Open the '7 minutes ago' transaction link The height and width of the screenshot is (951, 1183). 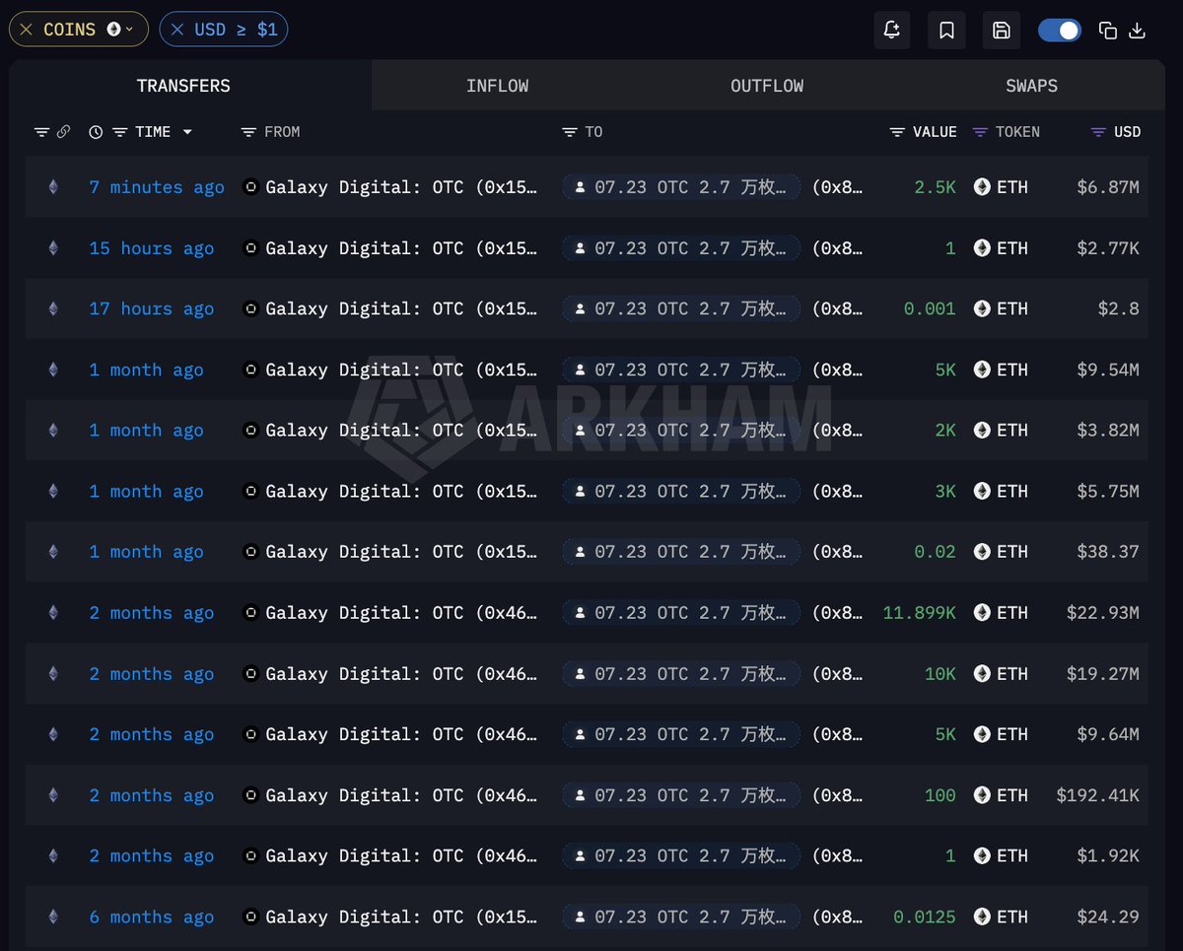(157, 187)
